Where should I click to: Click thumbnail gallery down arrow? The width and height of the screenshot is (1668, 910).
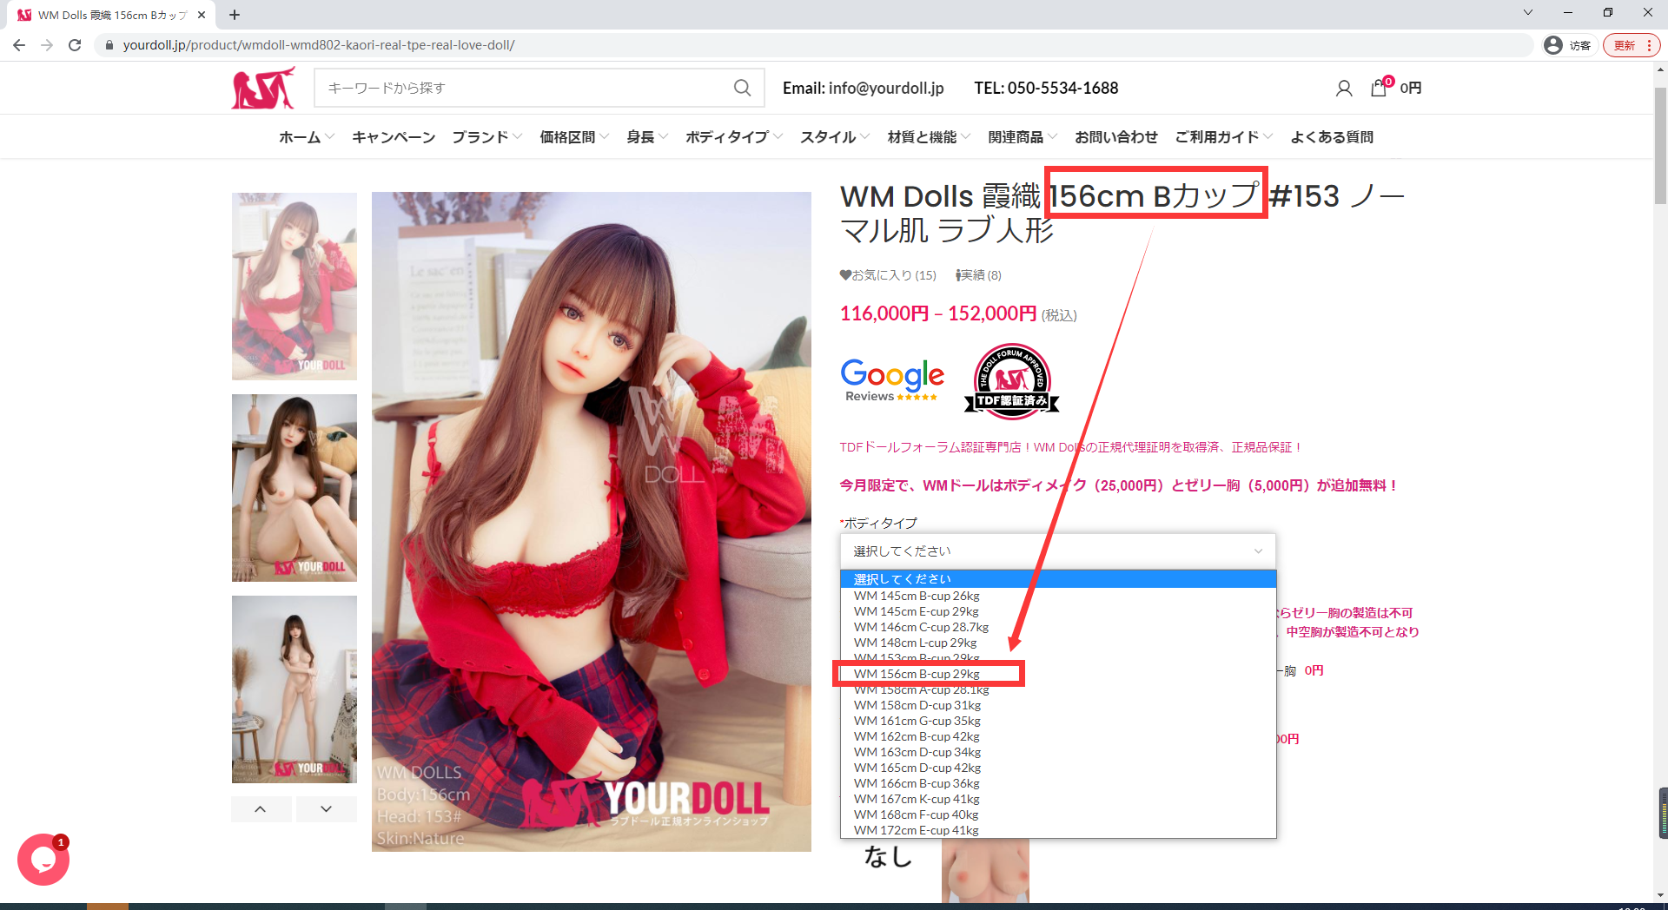pyautogui.click(x=326, y=808)
